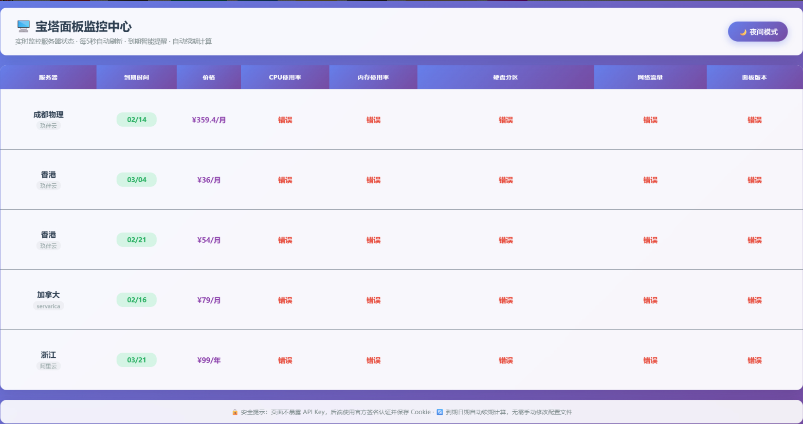The height and width of the screenshot is (424, 803).
Task: Select the 香港 server expiring 02/21
Action: click(48, 235)
